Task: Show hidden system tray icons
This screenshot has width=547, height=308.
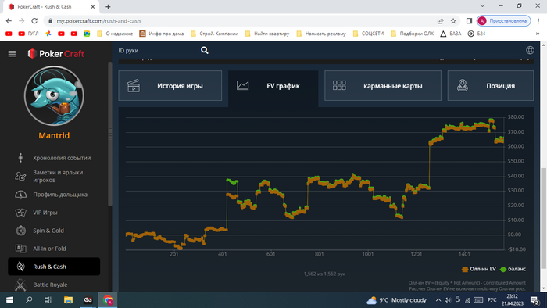Action: (x=438, y=300)
